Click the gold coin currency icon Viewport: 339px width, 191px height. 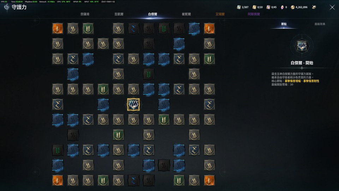pyautogui.click(x=292, y=7)
